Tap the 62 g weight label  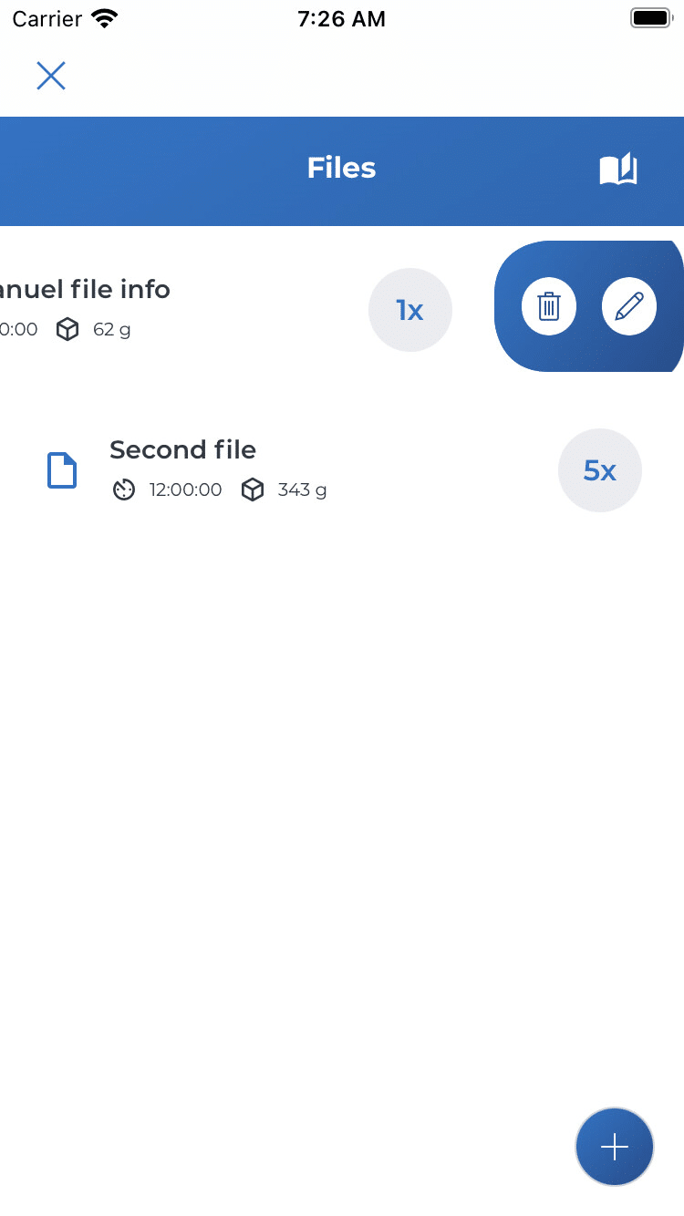click(x=112, y=330)
